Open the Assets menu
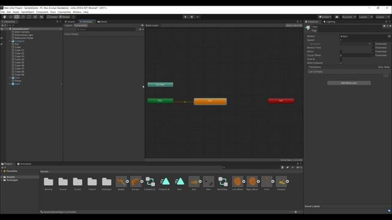Image resolution: width=392 pixels, height=220 pixels. click(16, 12)
